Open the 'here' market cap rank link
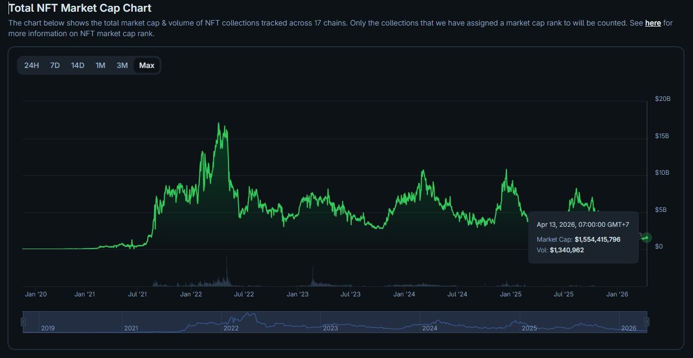693x358 pixels. click(x=653, y=23)
